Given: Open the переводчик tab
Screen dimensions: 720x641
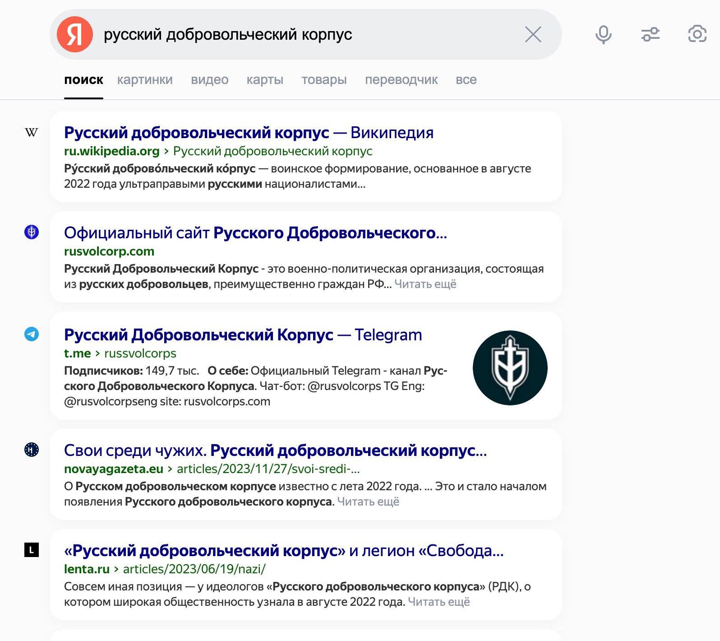Looking at the screenshot, I should pos(401,80).
